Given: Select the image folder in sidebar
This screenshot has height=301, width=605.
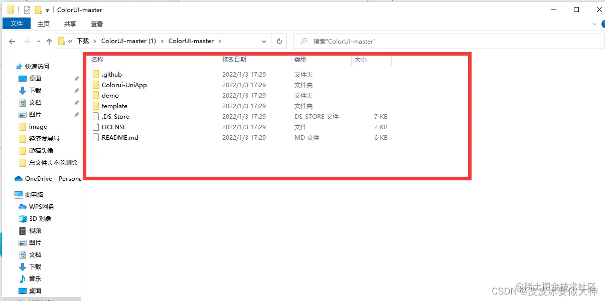Looking at the screenshot, I should tap(38, 127).
